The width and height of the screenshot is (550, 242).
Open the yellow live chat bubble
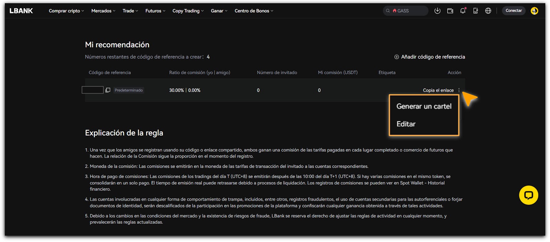[528, 195]
